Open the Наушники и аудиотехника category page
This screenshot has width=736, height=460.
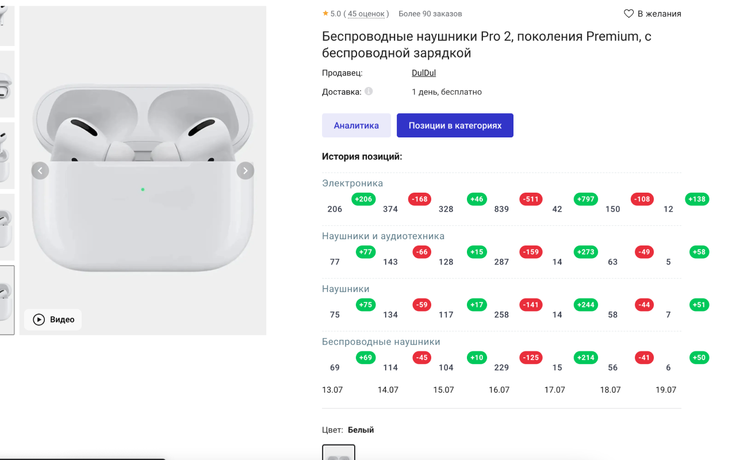coord(383,236)
